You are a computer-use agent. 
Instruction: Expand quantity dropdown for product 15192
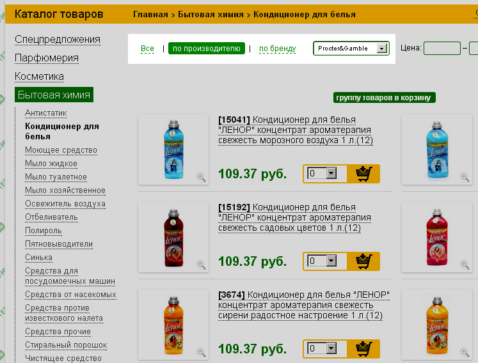[331, 261]
